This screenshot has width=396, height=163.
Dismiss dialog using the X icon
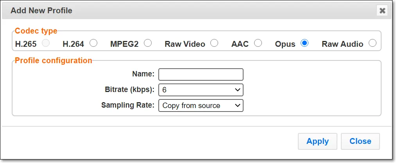click(382, 11)
